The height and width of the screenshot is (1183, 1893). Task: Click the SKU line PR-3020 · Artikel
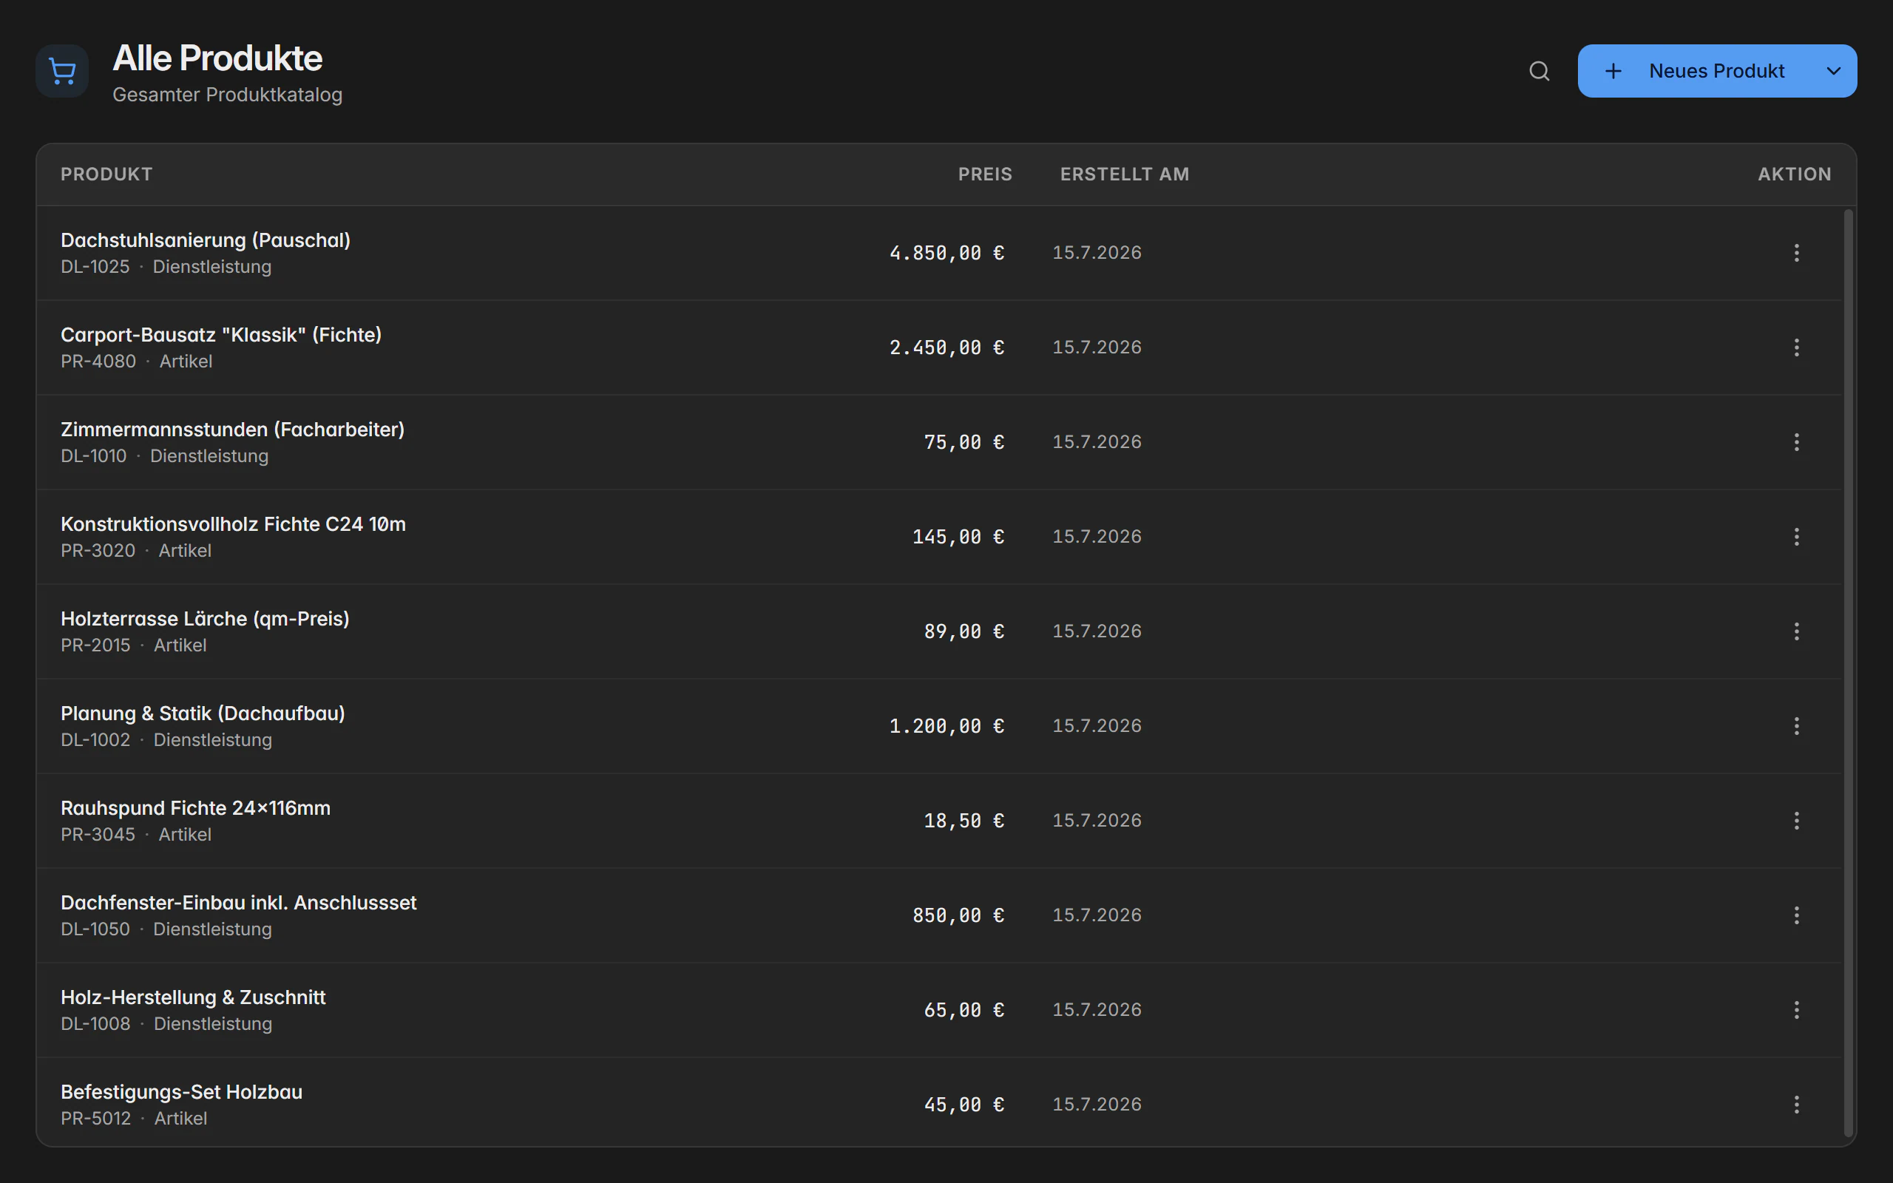[136, 551]
